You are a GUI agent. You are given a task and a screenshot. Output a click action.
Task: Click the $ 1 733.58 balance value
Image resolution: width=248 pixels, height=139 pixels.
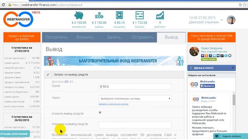(139, 23)
